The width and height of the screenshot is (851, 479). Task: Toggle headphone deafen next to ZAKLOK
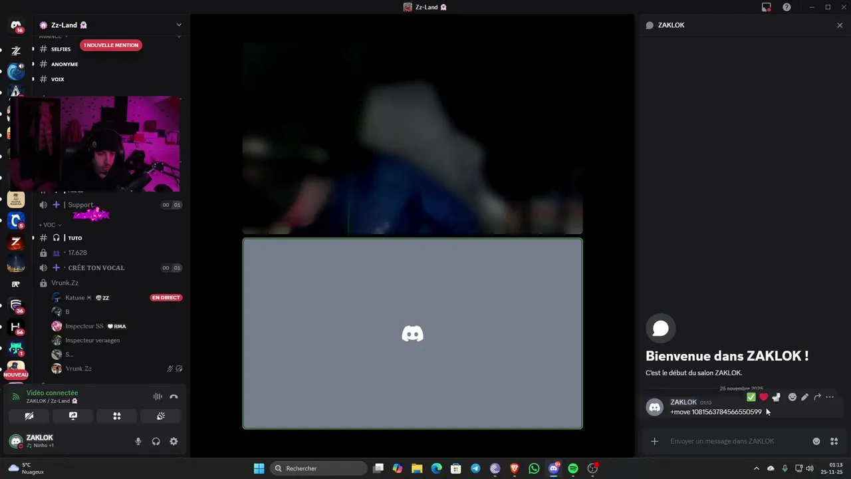click(x=156, y=441)
